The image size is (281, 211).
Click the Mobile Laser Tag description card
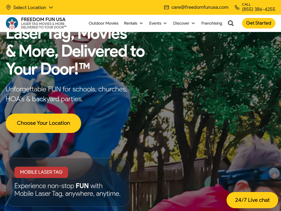click(68, 182)
